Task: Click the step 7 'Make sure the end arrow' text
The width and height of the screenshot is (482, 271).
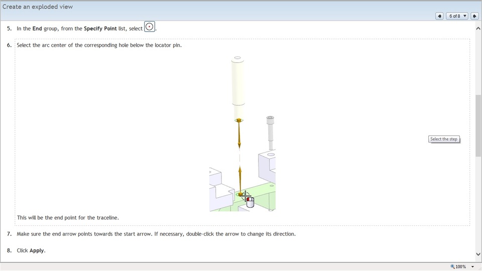Action: [156, 234]
